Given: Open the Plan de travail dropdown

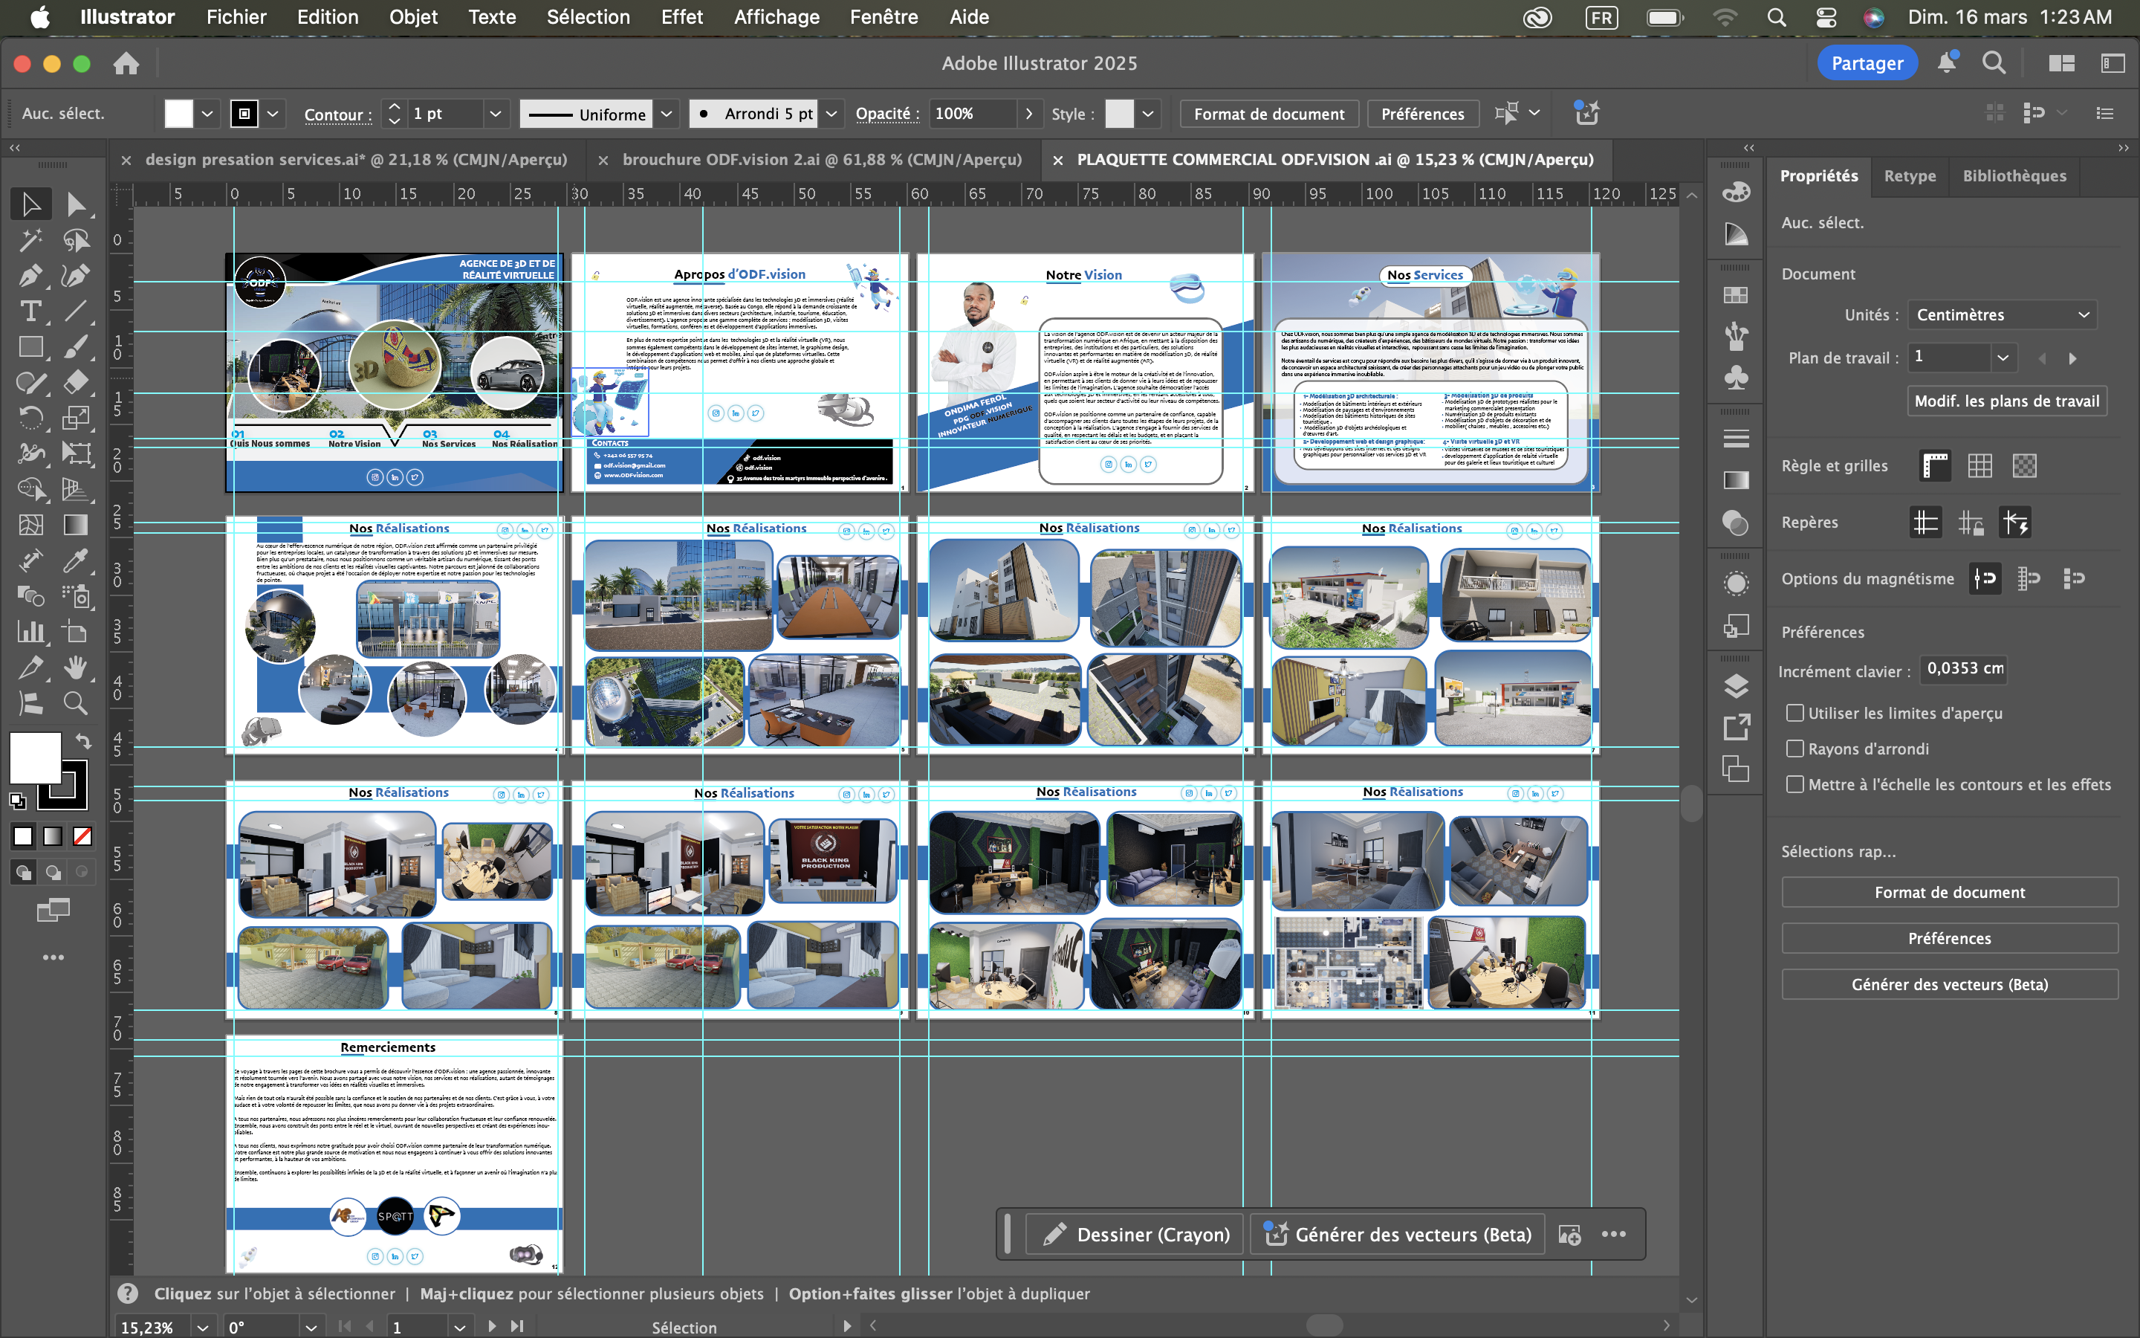Looking at the screenshot, I should click(2002, 358).
